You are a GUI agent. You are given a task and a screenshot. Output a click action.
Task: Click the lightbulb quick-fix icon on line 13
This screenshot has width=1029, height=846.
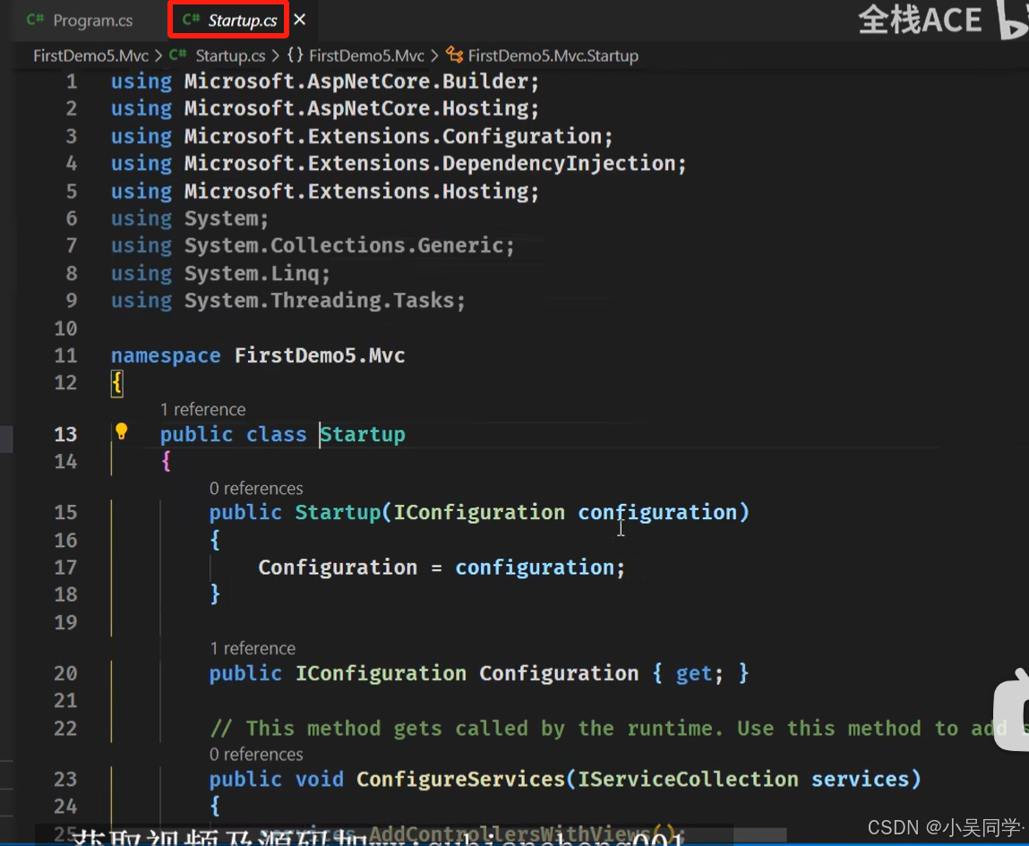point(122,432)
